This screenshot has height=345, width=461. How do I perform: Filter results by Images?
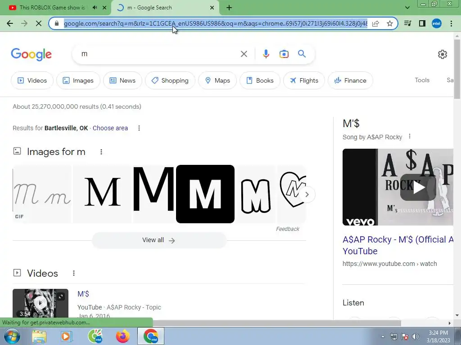pos(78,80)
